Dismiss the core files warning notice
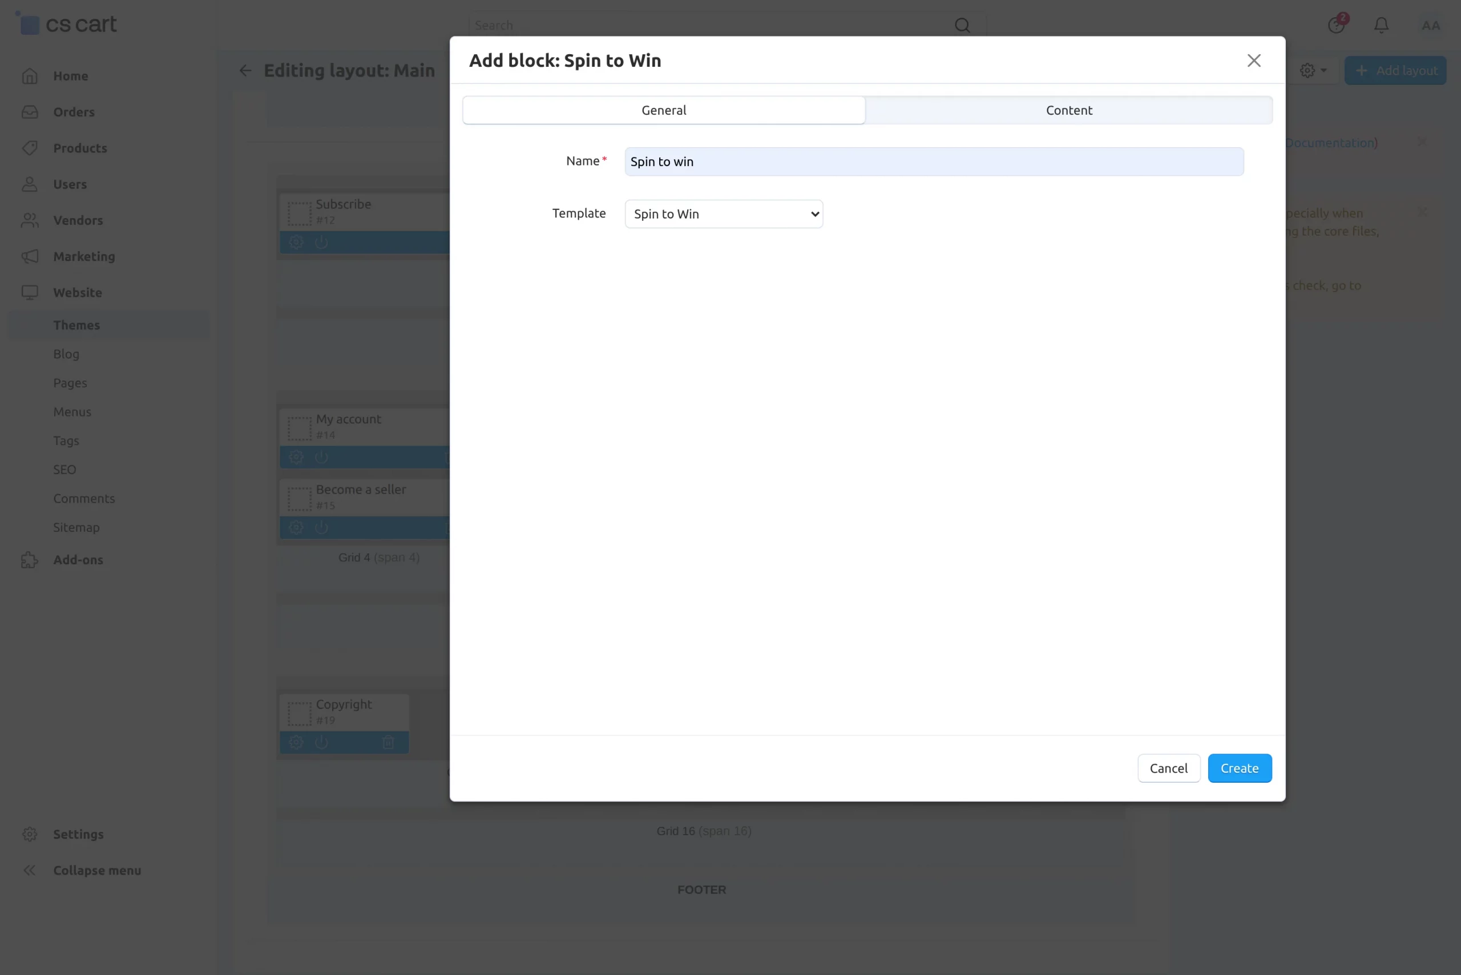 1421,212
